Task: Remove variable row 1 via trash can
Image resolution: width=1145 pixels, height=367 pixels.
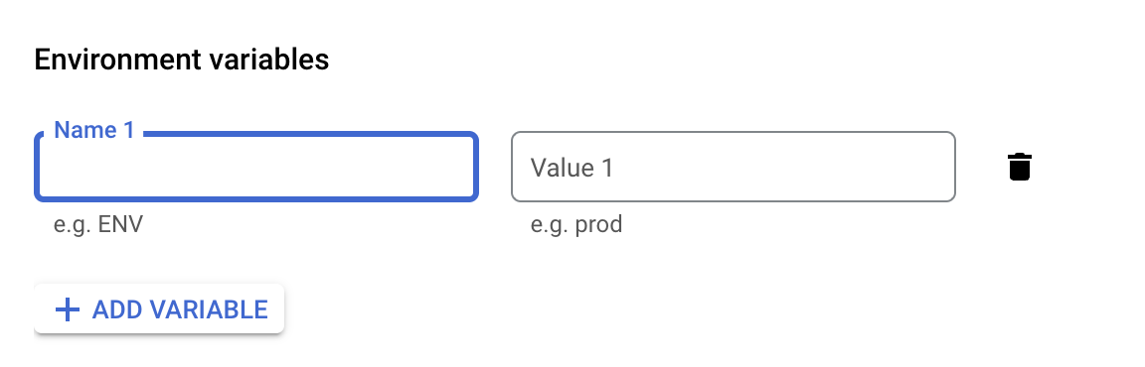Action: [1019, 167]
